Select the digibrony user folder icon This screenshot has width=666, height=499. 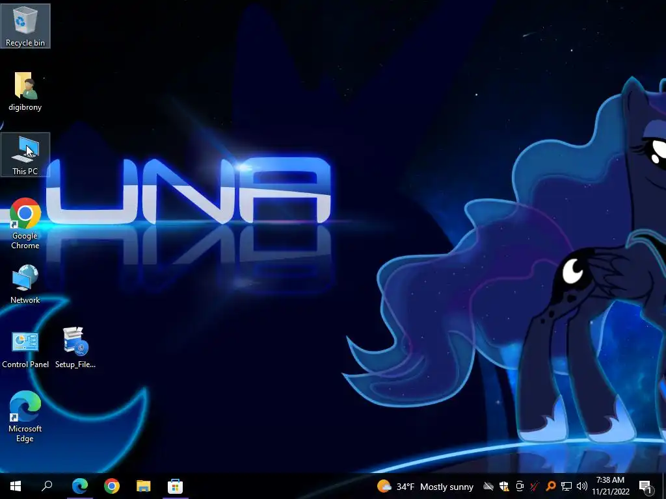(x=25, y=91)
